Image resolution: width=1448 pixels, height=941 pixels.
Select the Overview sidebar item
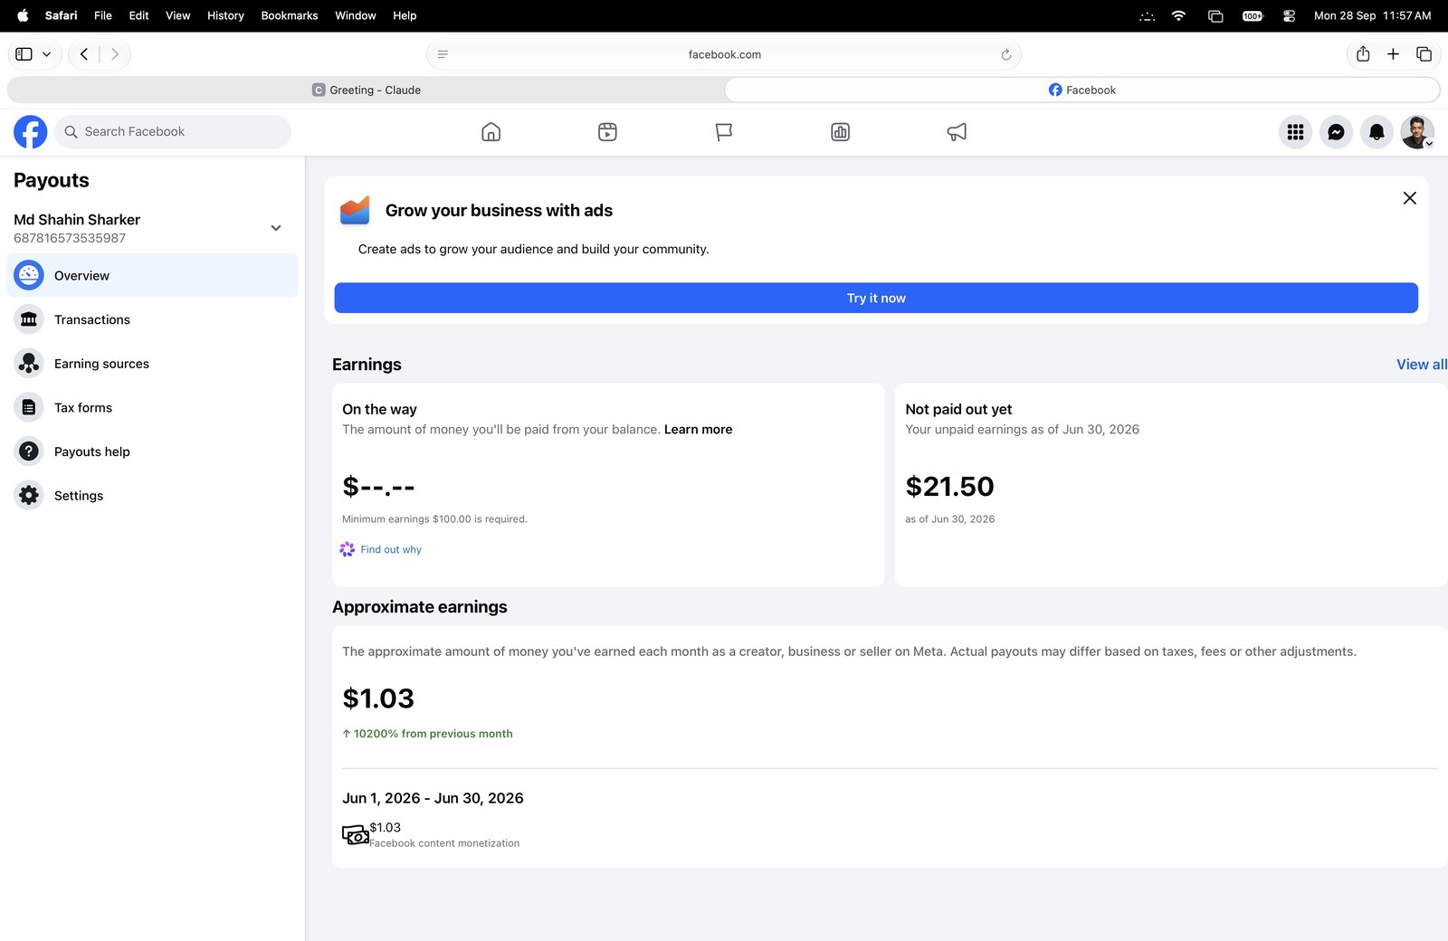pos(152,275)
